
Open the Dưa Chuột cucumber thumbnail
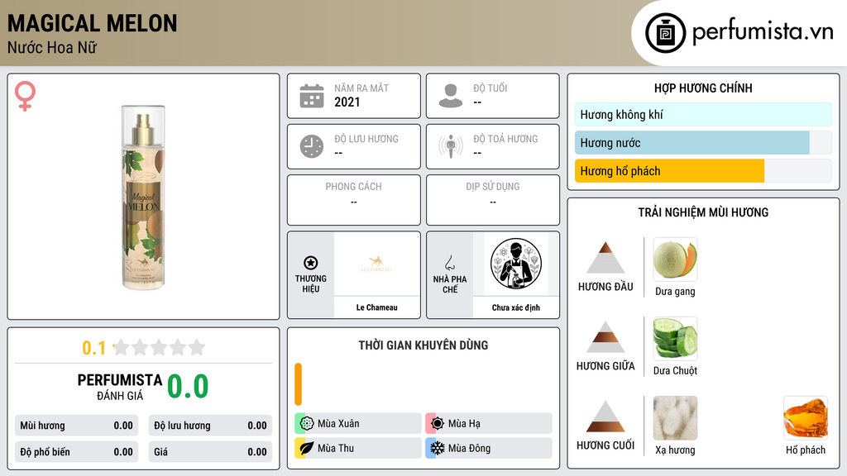pyautogui.click(x=675, y=338)
